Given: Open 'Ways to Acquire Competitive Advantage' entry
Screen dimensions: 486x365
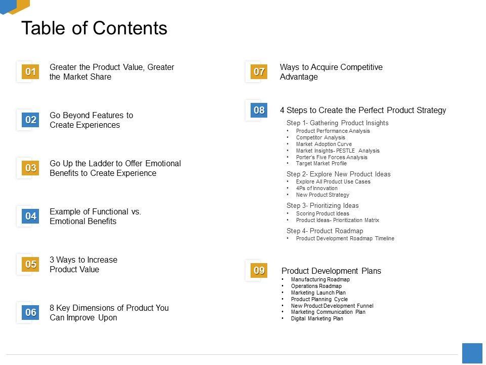Looking at the screenshot, I should (331, 72).
